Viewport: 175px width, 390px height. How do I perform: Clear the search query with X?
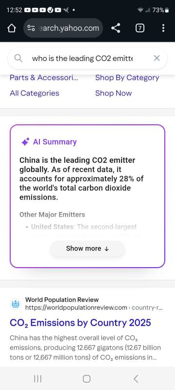point(157,58)
